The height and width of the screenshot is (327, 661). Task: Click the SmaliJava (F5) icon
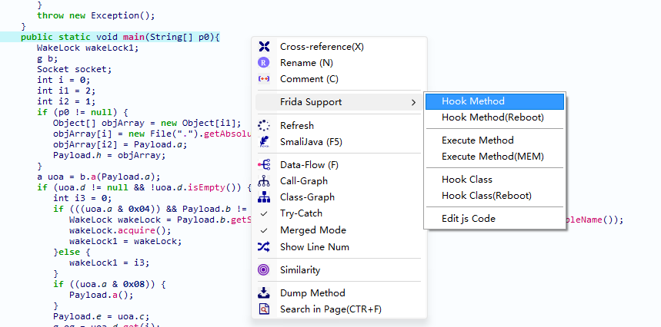click(x=265, y=142)
